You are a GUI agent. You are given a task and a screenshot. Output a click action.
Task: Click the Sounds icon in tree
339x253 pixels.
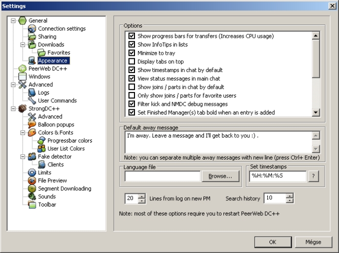[32, 197]
